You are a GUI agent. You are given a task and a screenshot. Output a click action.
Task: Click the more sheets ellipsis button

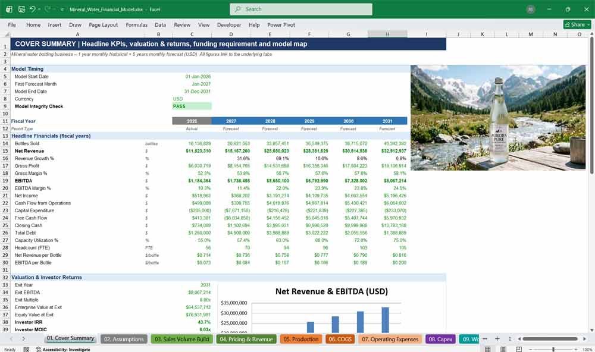[484, 339]
